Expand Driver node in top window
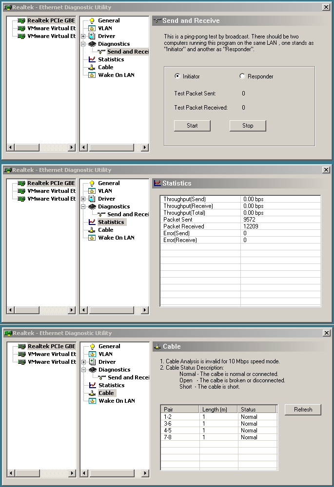The width and height of the screenshot is (334, 487). coord(83,37)
